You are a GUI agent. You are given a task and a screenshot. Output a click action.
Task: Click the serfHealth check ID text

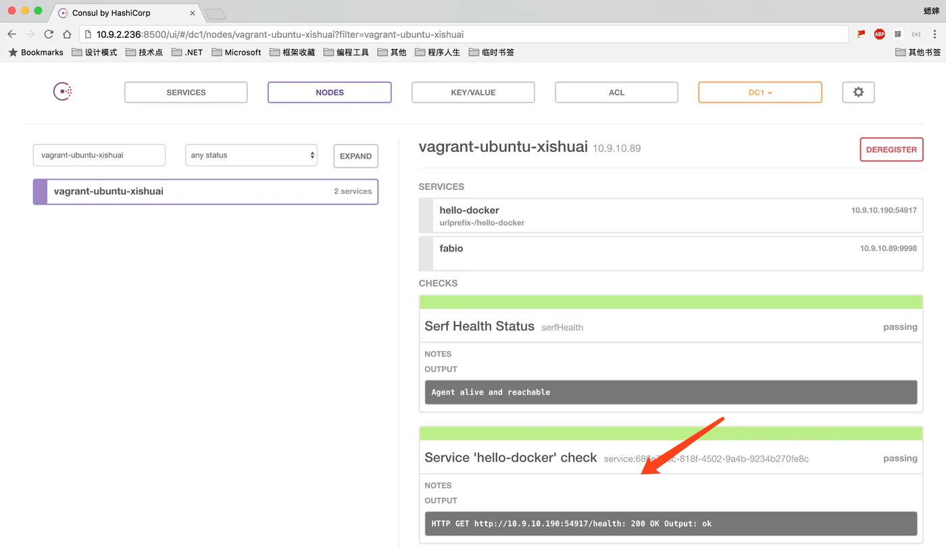pos(562,327)
